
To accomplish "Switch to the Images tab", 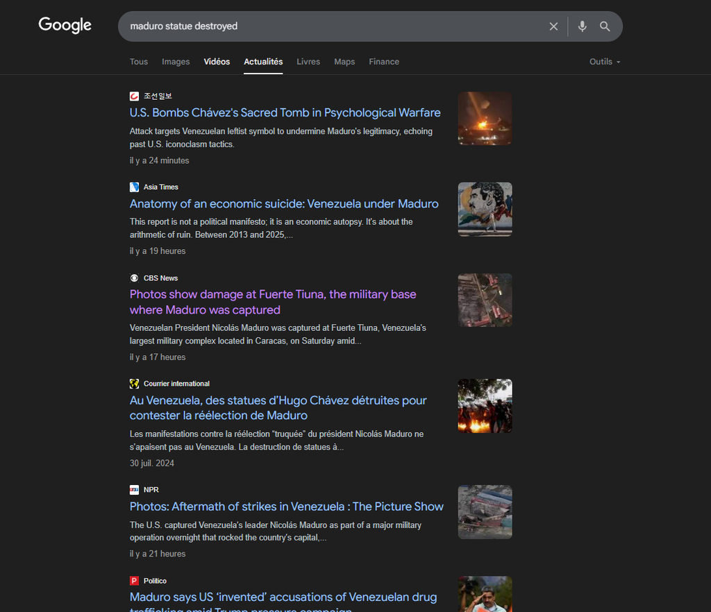I will [176, 62].
